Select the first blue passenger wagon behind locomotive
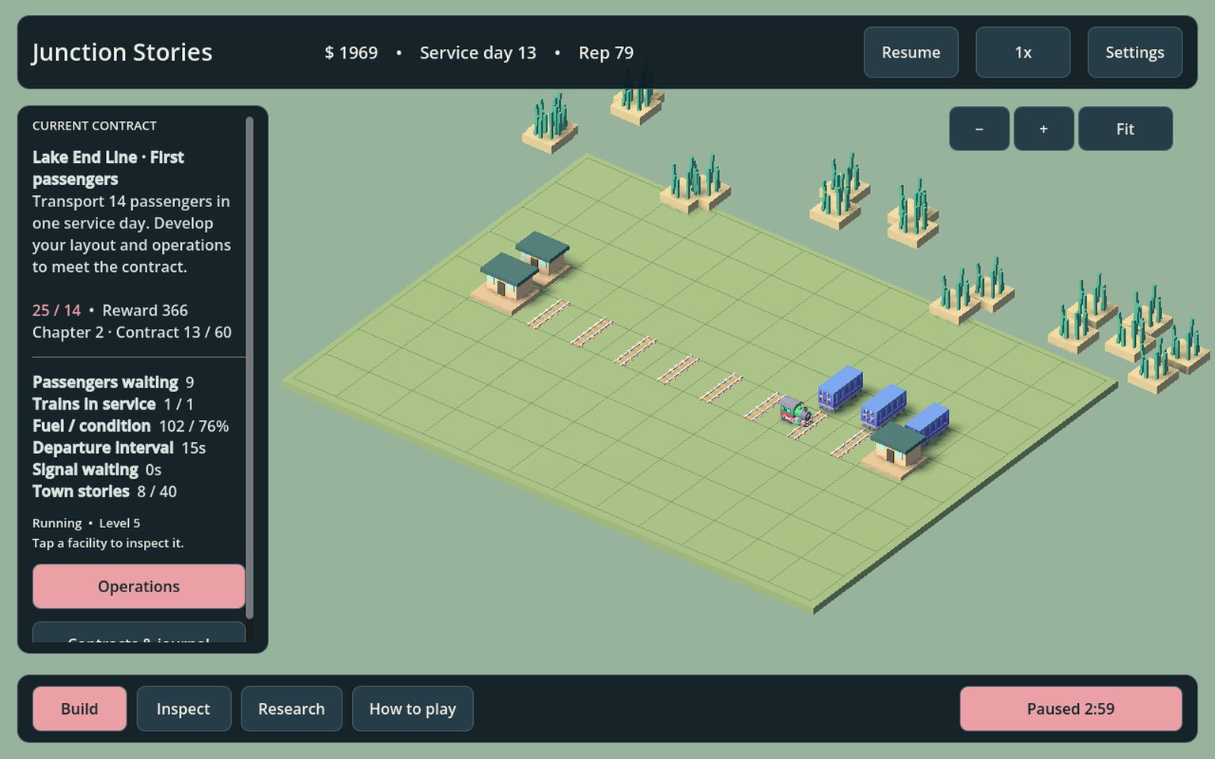1215x759 pixels. pos(839,387)
